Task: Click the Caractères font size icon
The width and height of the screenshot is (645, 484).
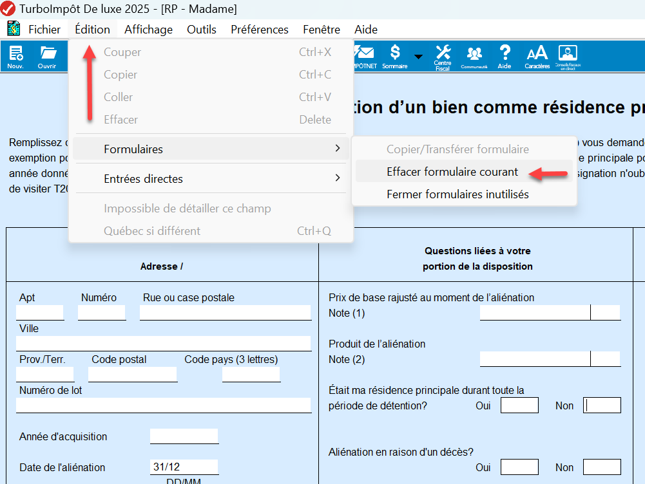Action: [537, 57]
